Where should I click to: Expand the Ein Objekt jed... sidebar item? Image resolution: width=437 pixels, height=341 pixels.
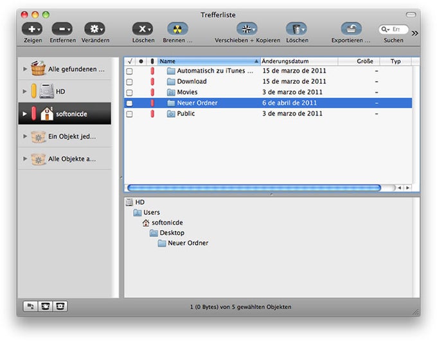[25, 136]
